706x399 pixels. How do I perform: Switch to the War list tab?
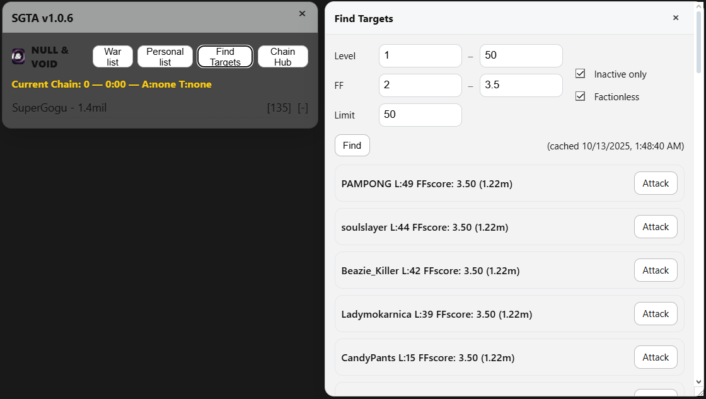112,56
